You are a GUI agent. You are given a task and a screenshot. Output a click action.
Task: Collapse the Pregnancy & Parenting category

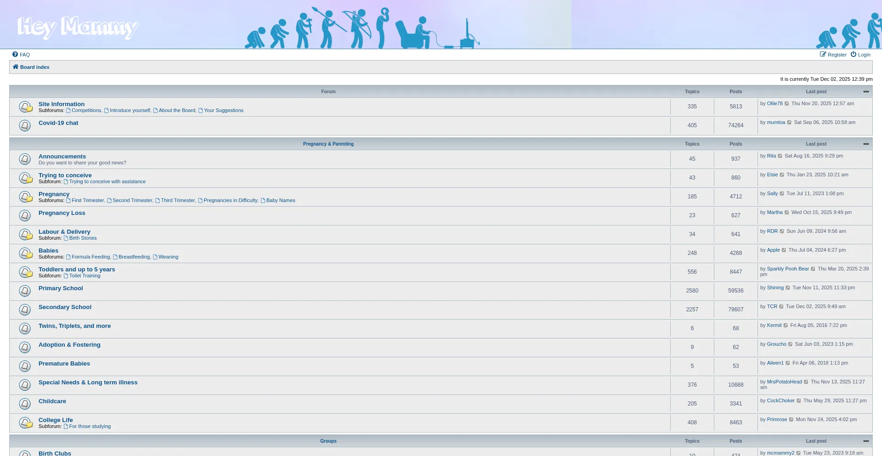866,144
